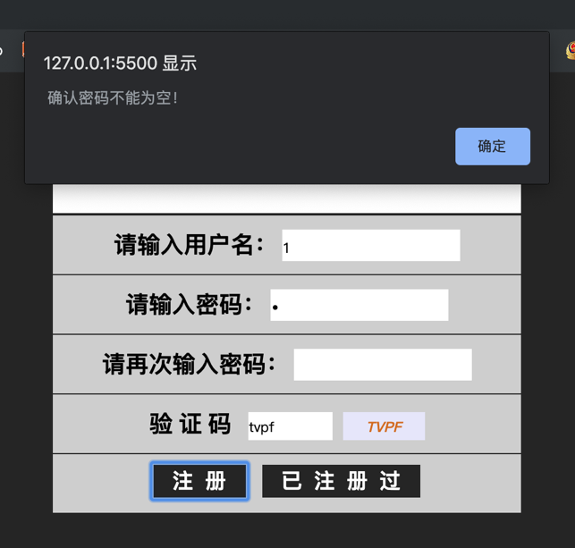Click the alert title 127.0.0.1:5500 显示
Image resolution: width=575 pixels, height=548 pixels.
pos(120,63)
